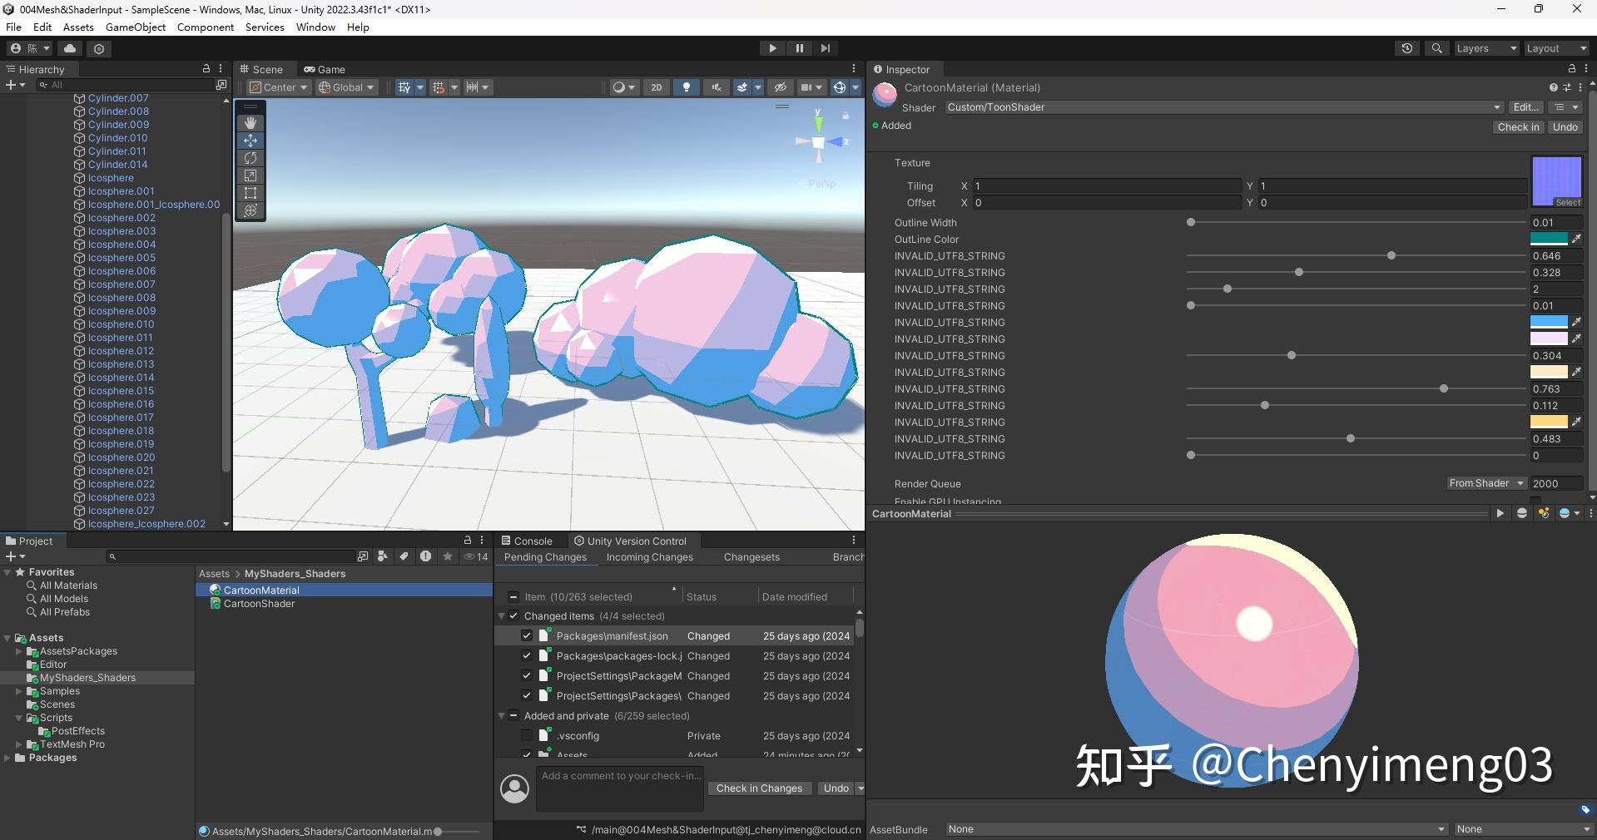Screen dimensions: 1597x840
Task: Toggle scene audio mute icon
Action: click(717, 87)
